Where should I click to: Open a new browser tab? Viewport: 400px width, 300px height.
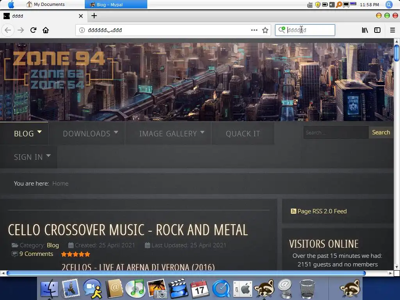click(x=94, y=16)
